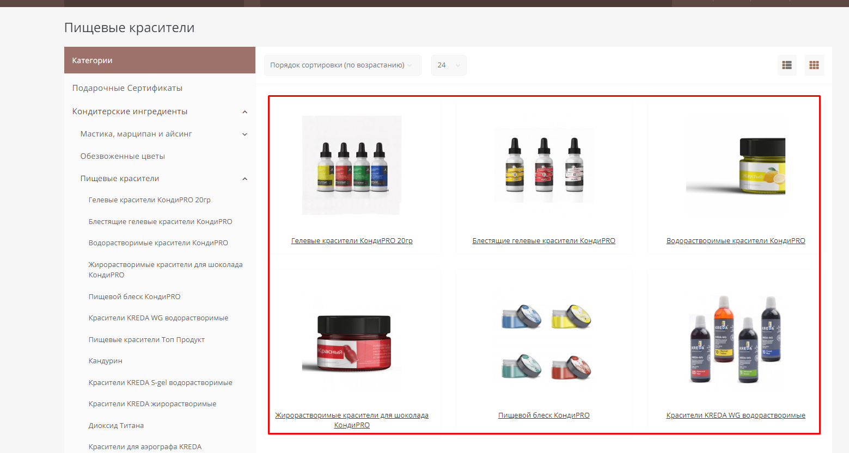Switch to grid view layout
Screen dimensions: 849x453
(x=814, y=65)
